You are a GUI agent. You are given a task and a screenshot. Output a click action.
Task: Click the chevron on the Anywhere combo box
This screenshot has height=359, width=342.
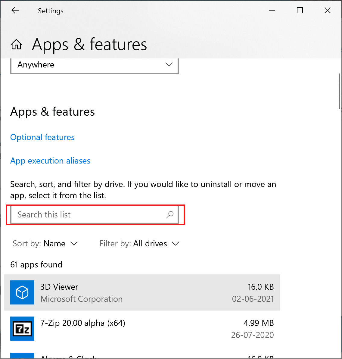coord(169,64)
